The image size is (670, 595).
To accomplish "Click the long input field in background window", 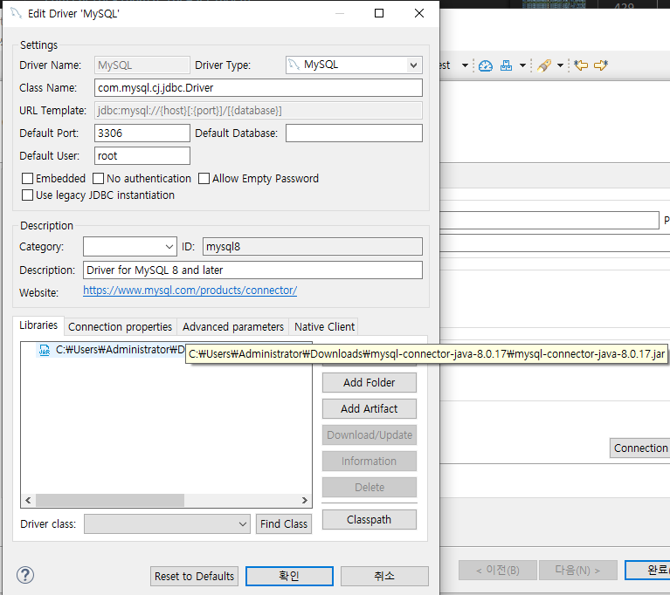I will (549, 220).
